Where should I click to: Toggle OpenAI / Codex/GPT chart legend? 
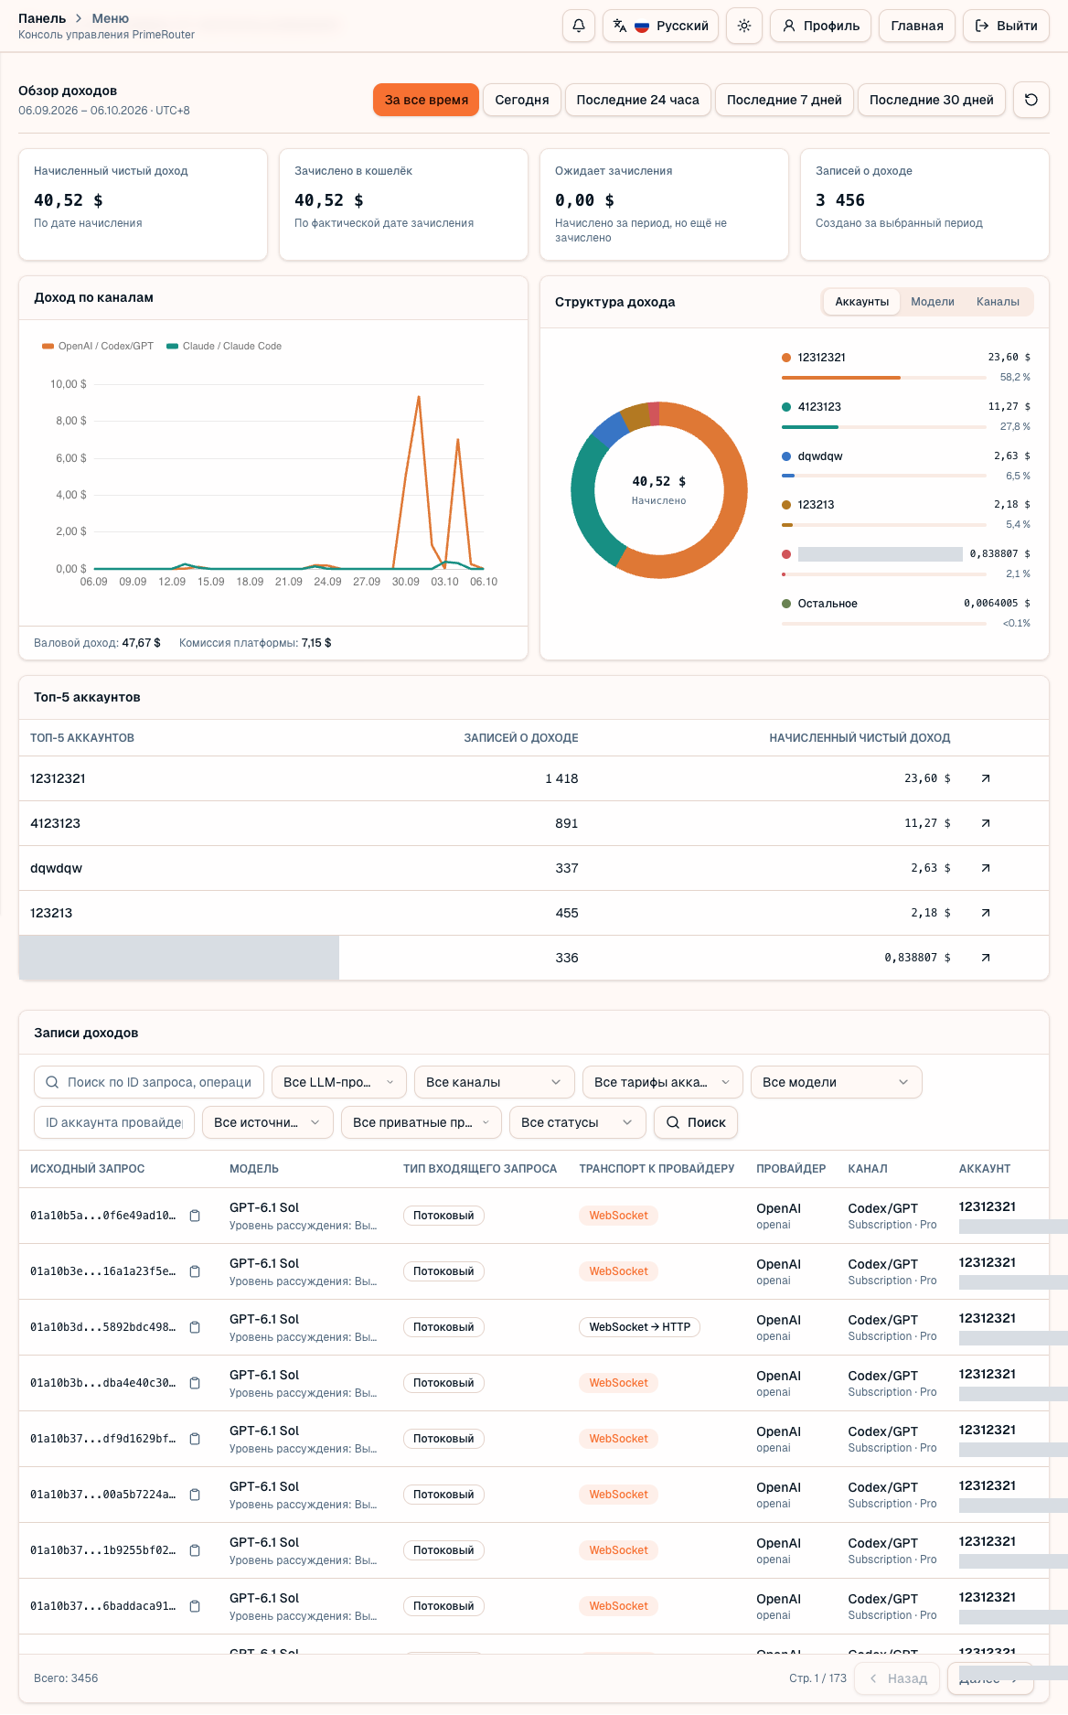point(98,346)
